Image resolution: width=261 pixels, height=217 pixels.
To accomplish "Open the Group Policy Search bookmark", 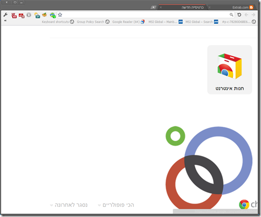I will pos(93,22).
